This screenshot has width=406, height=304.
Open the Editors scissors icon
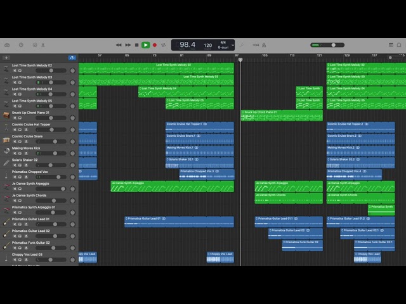point(43,45)
